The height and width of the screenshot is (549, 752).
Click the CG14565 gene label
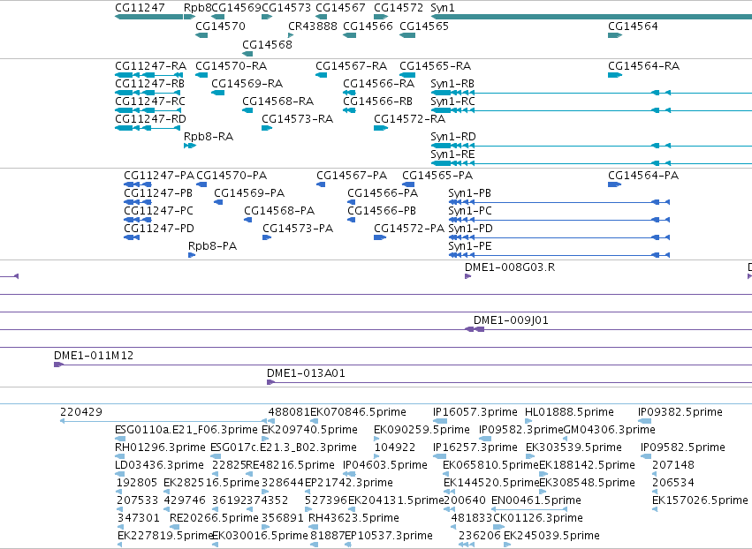424,26
